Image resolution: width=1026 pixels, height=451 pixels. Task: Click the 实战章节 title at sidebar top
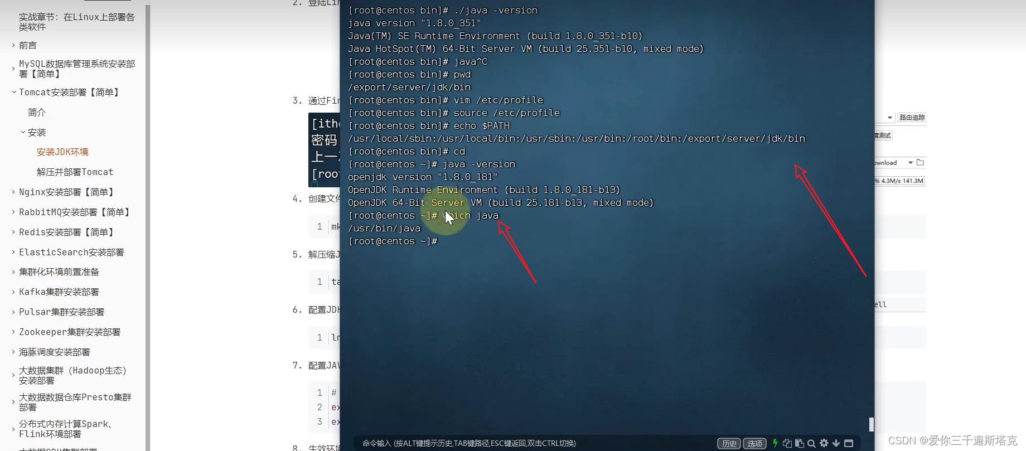tap(77, 22)
